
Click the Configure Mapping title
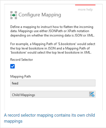(40, 15)
